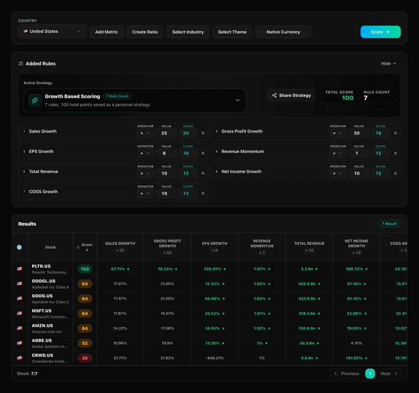The width and height of the screenshot is (419, 393).
Task: Click the US flag beside CRWD.US
Action: pos(19,358)
